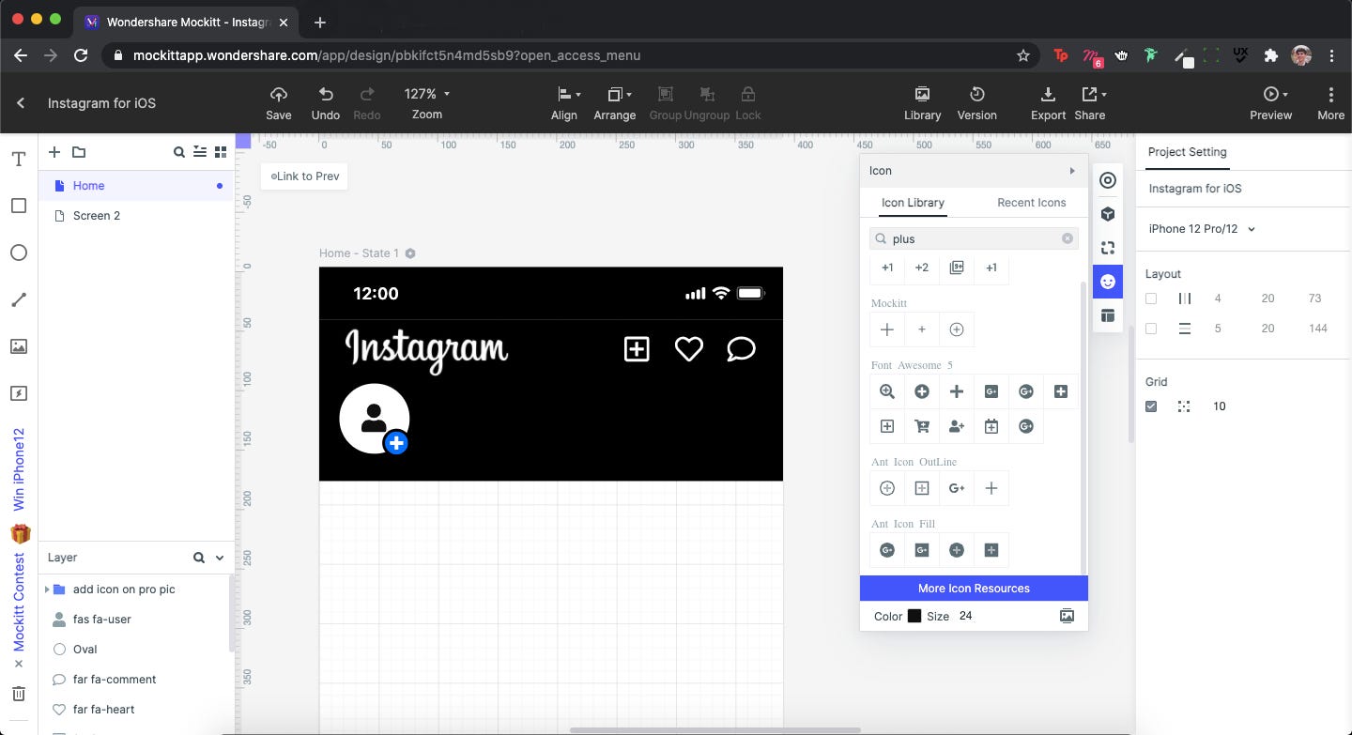Screen dimensions: 1352x735
Task: Open the Mockitt Contest Win iPhone12 link
Action: click(19, 539)
